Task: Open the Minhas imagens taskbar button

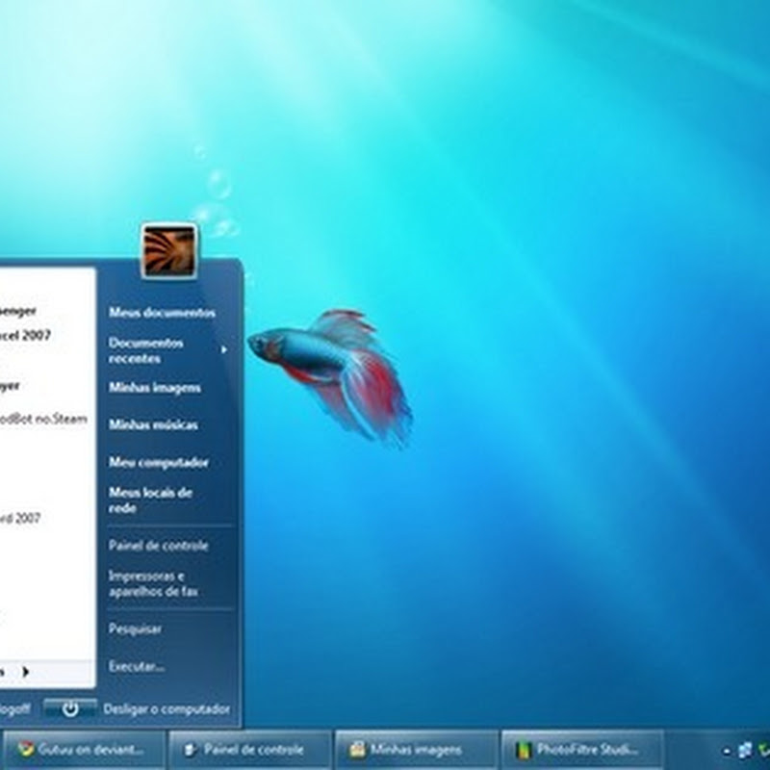Action: (x=415, y=749)
